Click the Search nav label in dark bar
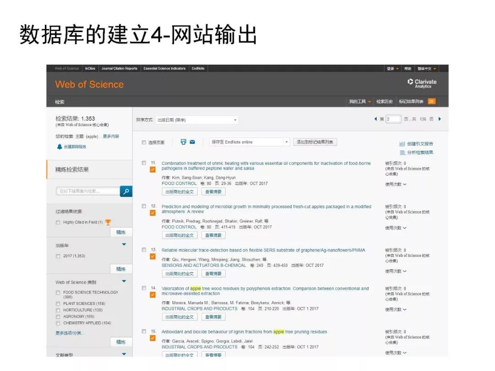This screenshot has height=371, width=495. (60, 102)
